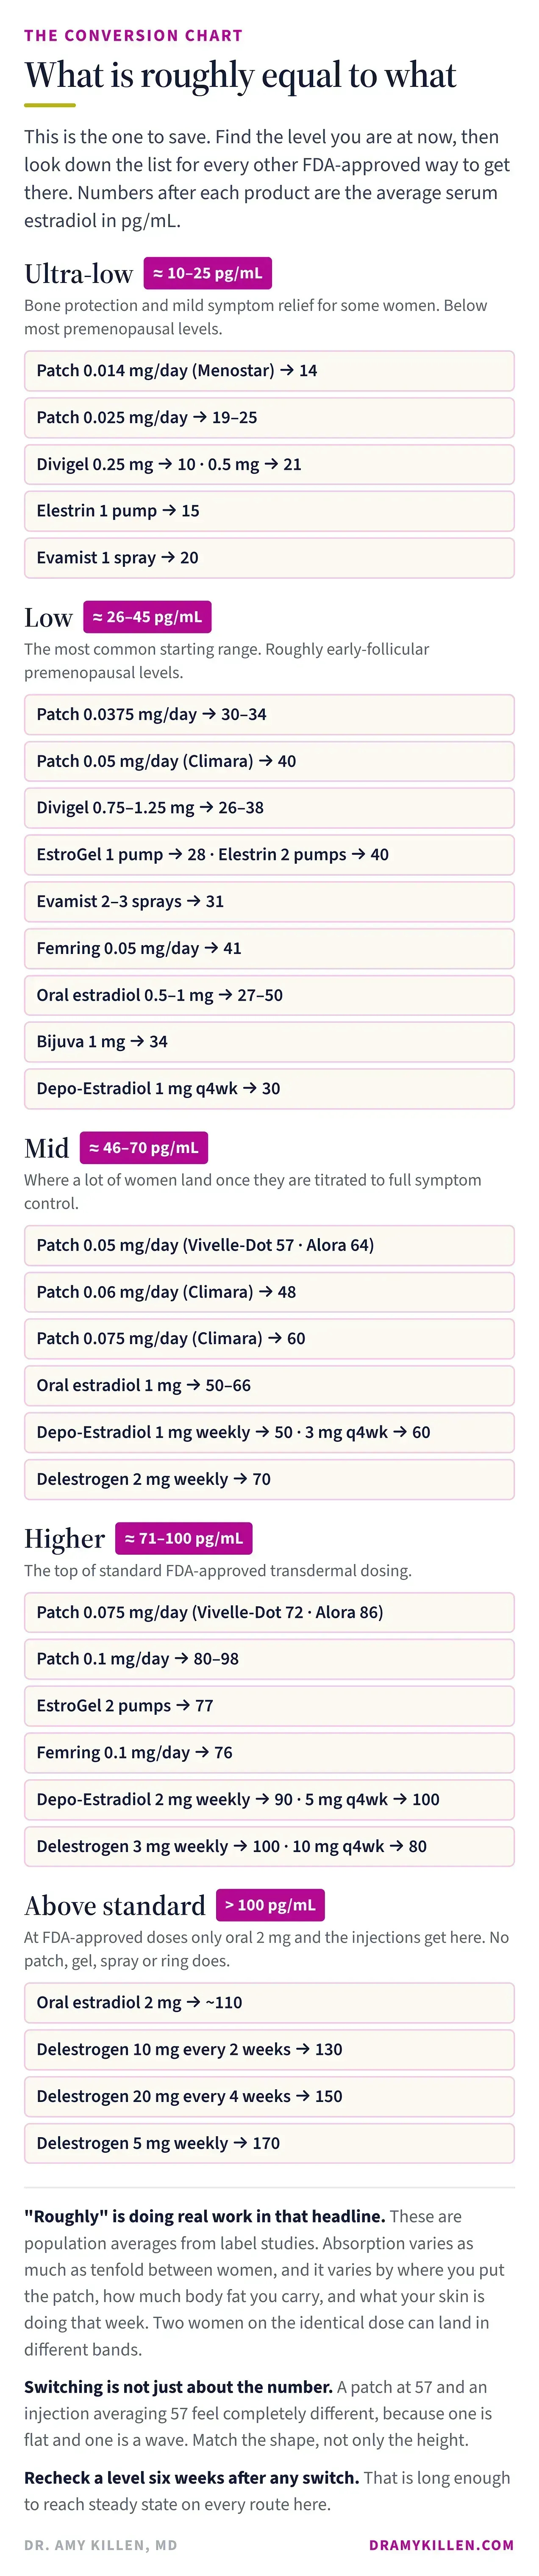Click the Vivelle-Dot 57 · Alora 64 row
This screenshot has height=2576, width=539.
coord(269,1245)
